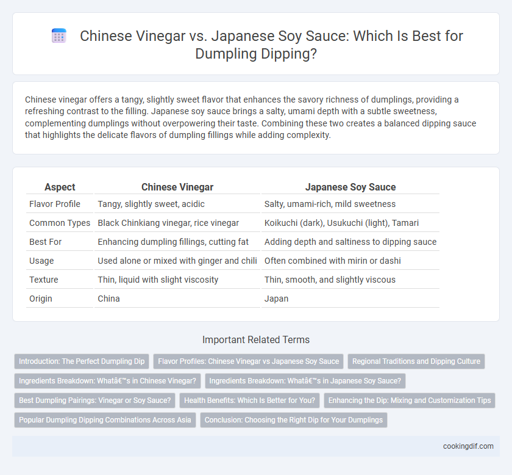Open the 'in Japanese Soy Sauce?' ingredients breakdown tag

pos(305,381)
